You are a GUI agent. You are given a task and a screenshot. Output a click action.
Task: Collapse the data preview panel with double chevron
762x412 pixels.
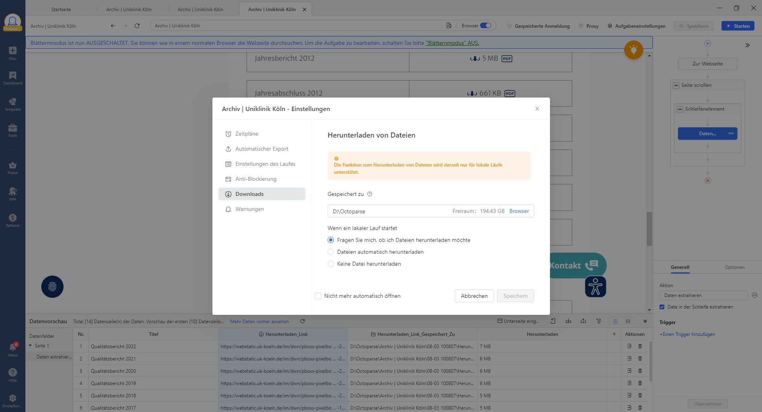(645, 321)
